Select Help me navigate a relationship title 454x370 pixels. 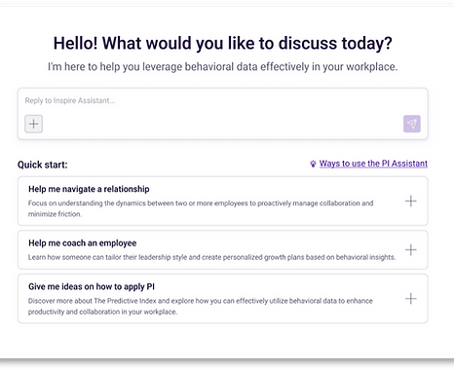click(x=89, y=189)
